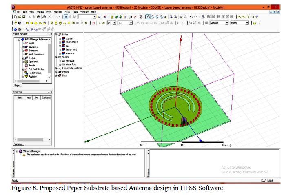Open the Model selection dropdown
295x195 pixels.
[x=247, y=23]
